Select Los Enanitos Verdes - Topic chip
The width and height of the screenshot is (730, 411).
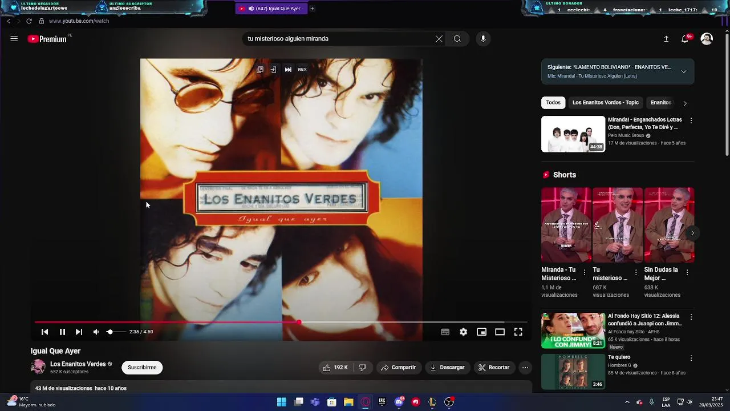coord(606,103)
